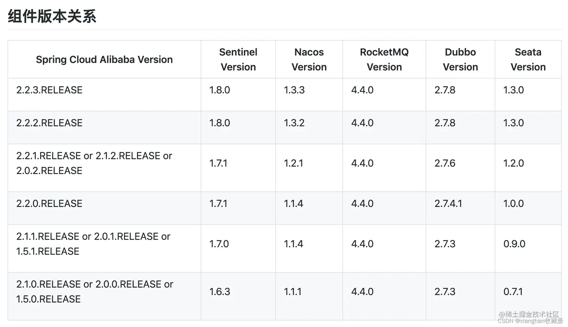Click the Dubbo Version column header
The width and height of the screenshot is (568, 327).
click(460, 59)
